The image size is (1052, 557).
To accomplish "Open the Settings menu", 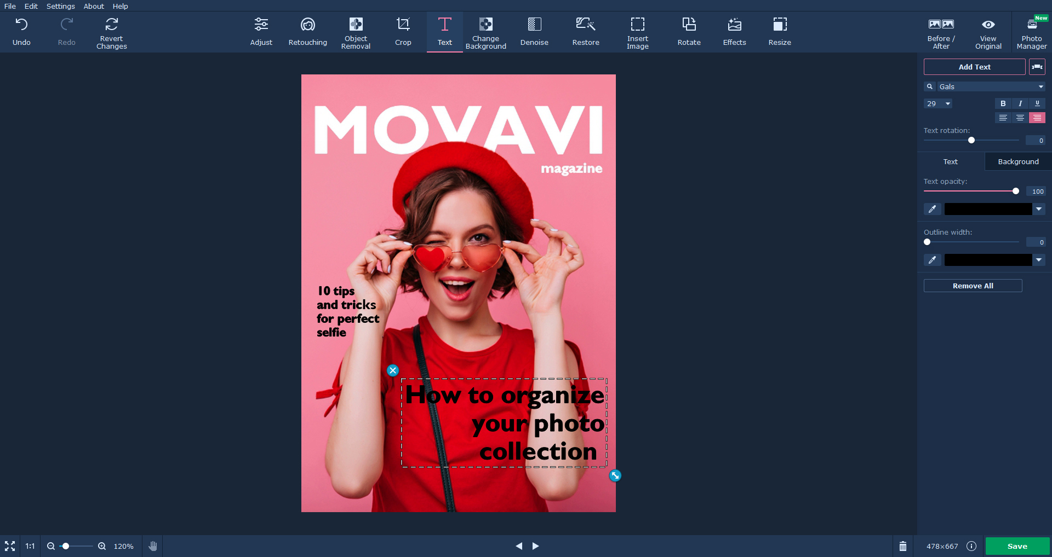I will coord(60,6).
